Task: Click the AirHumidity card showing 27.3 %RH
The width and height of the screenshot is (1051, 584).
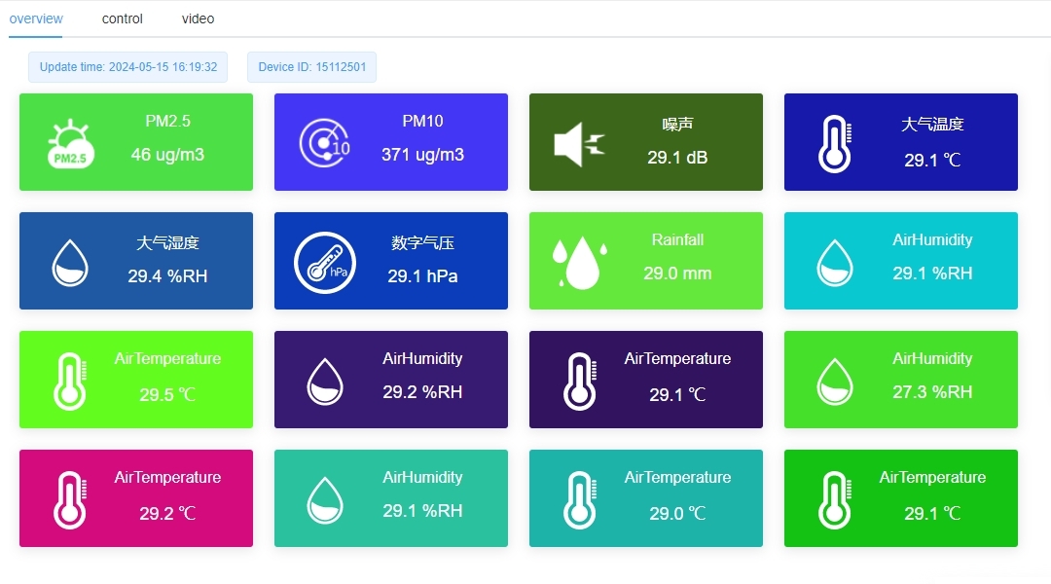Action: 900,380
